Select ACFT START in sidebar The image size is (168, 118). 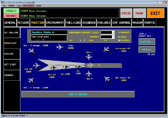click(12, 65)
